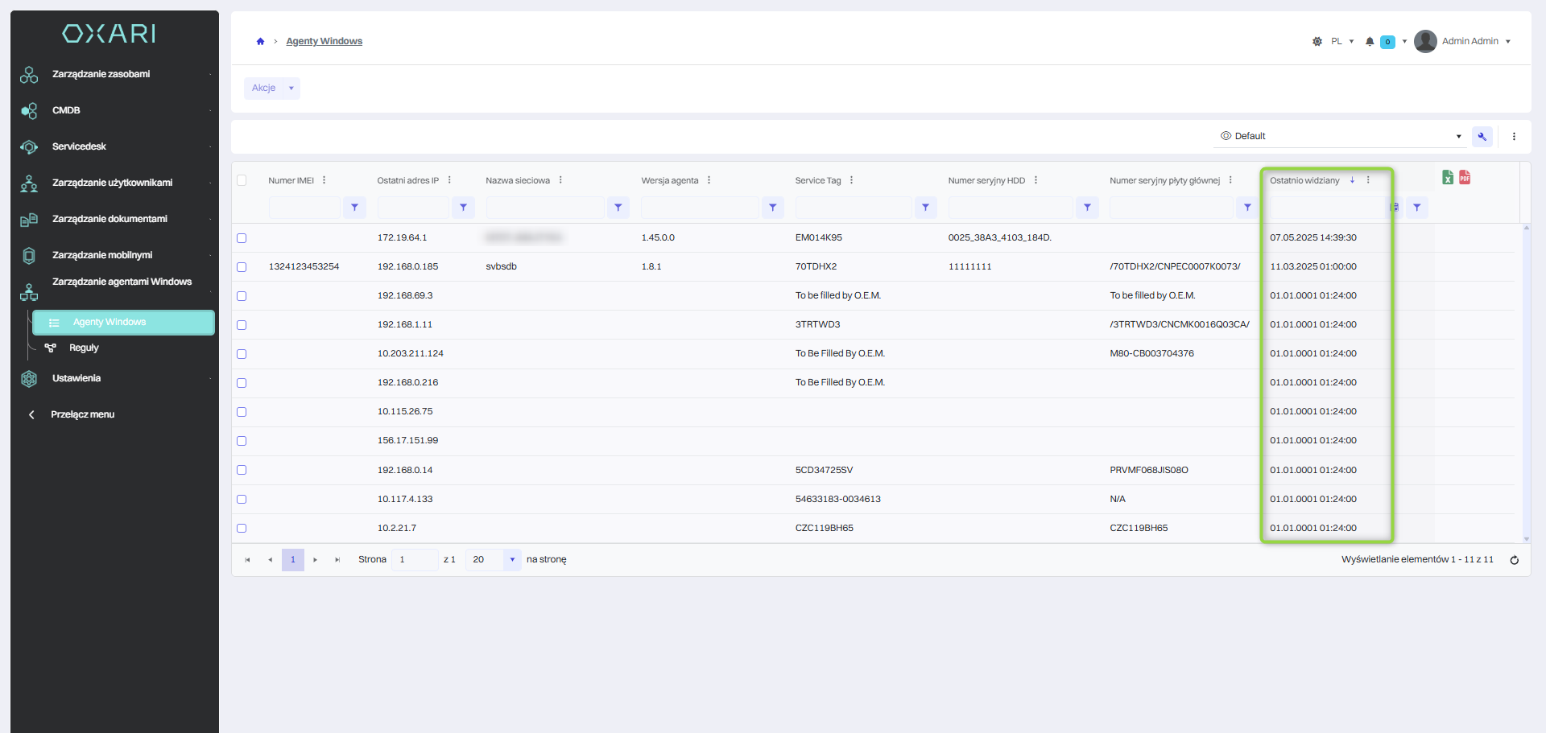This screenshot has width=1546, height=733.
Task: Click filter icon for Numer IMEI column
Action: (x=354, y=208)
